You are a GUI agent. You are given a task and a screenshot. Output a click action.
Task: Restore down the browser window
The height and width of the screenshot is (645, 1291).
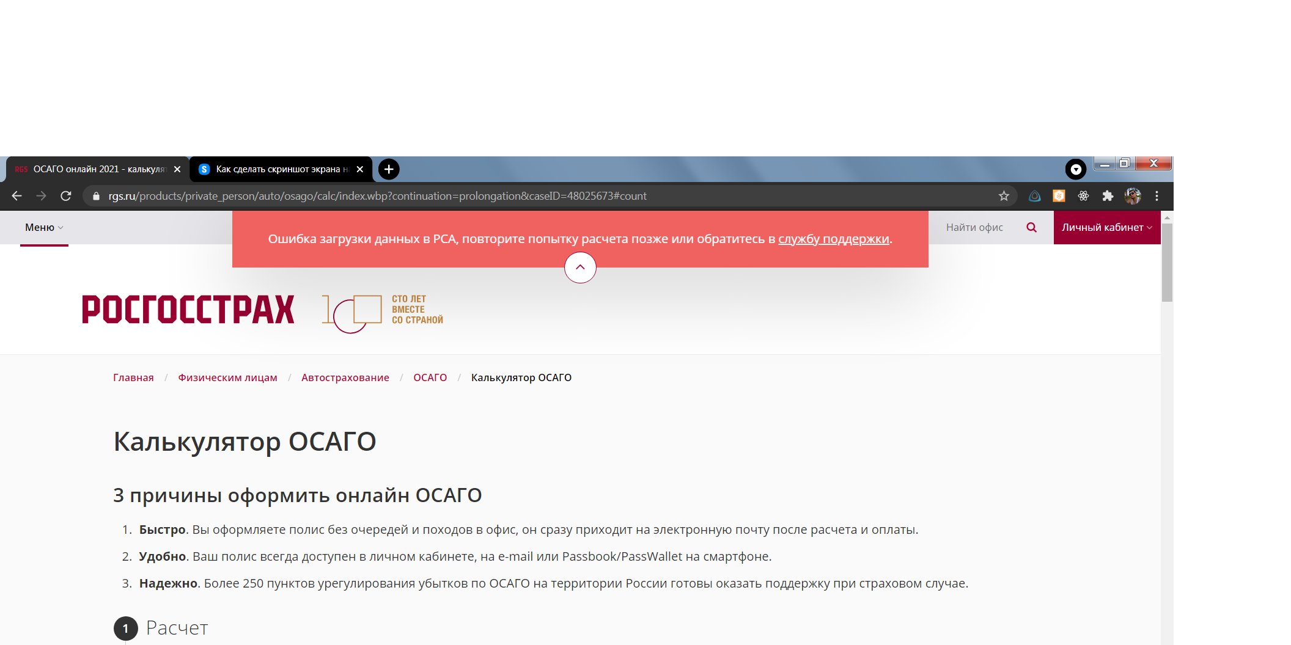point(1124,163)
